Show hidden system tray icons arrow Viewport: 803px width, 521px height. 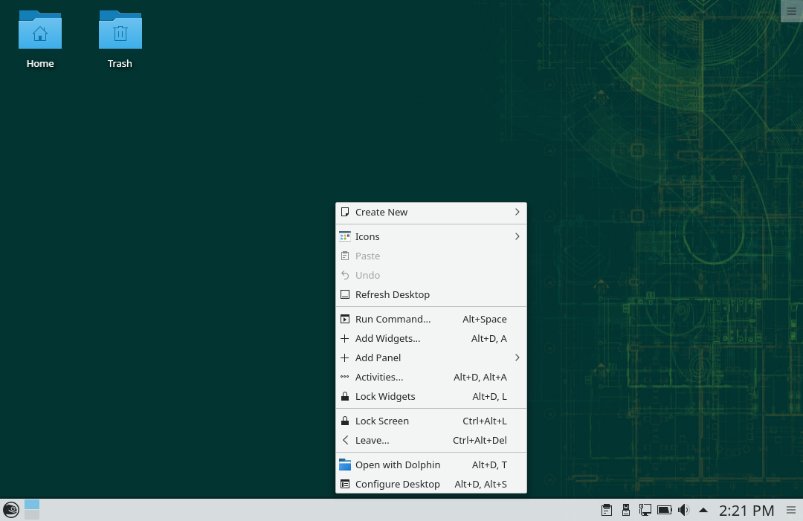click(703, 510)
